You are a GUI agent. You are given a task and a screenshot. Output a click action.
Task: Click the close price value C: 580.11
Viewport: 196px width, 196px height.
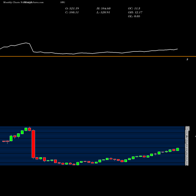72,13
